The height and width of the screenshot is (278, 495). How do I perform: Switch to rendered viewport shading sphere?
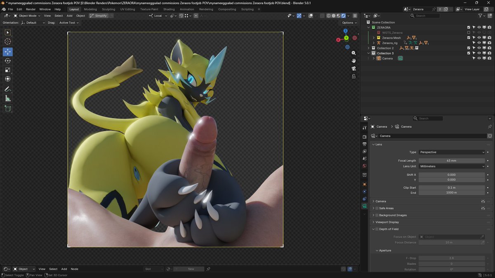[343, 16]
